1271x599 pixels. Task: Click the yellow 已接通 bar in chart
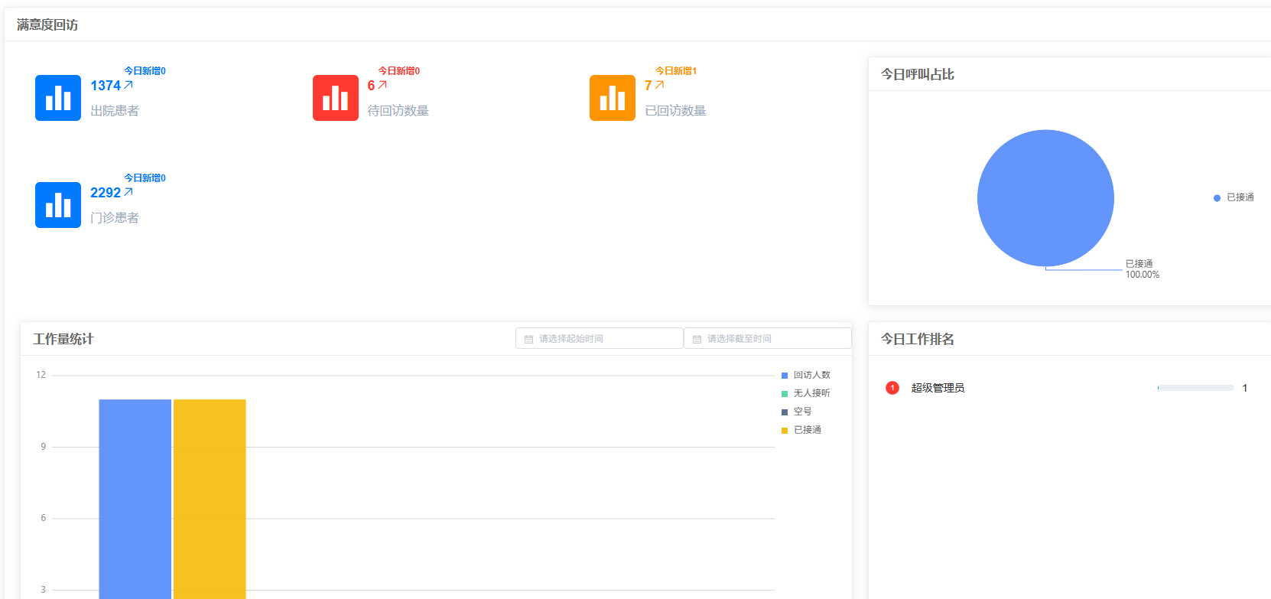[x=210, y=497]
